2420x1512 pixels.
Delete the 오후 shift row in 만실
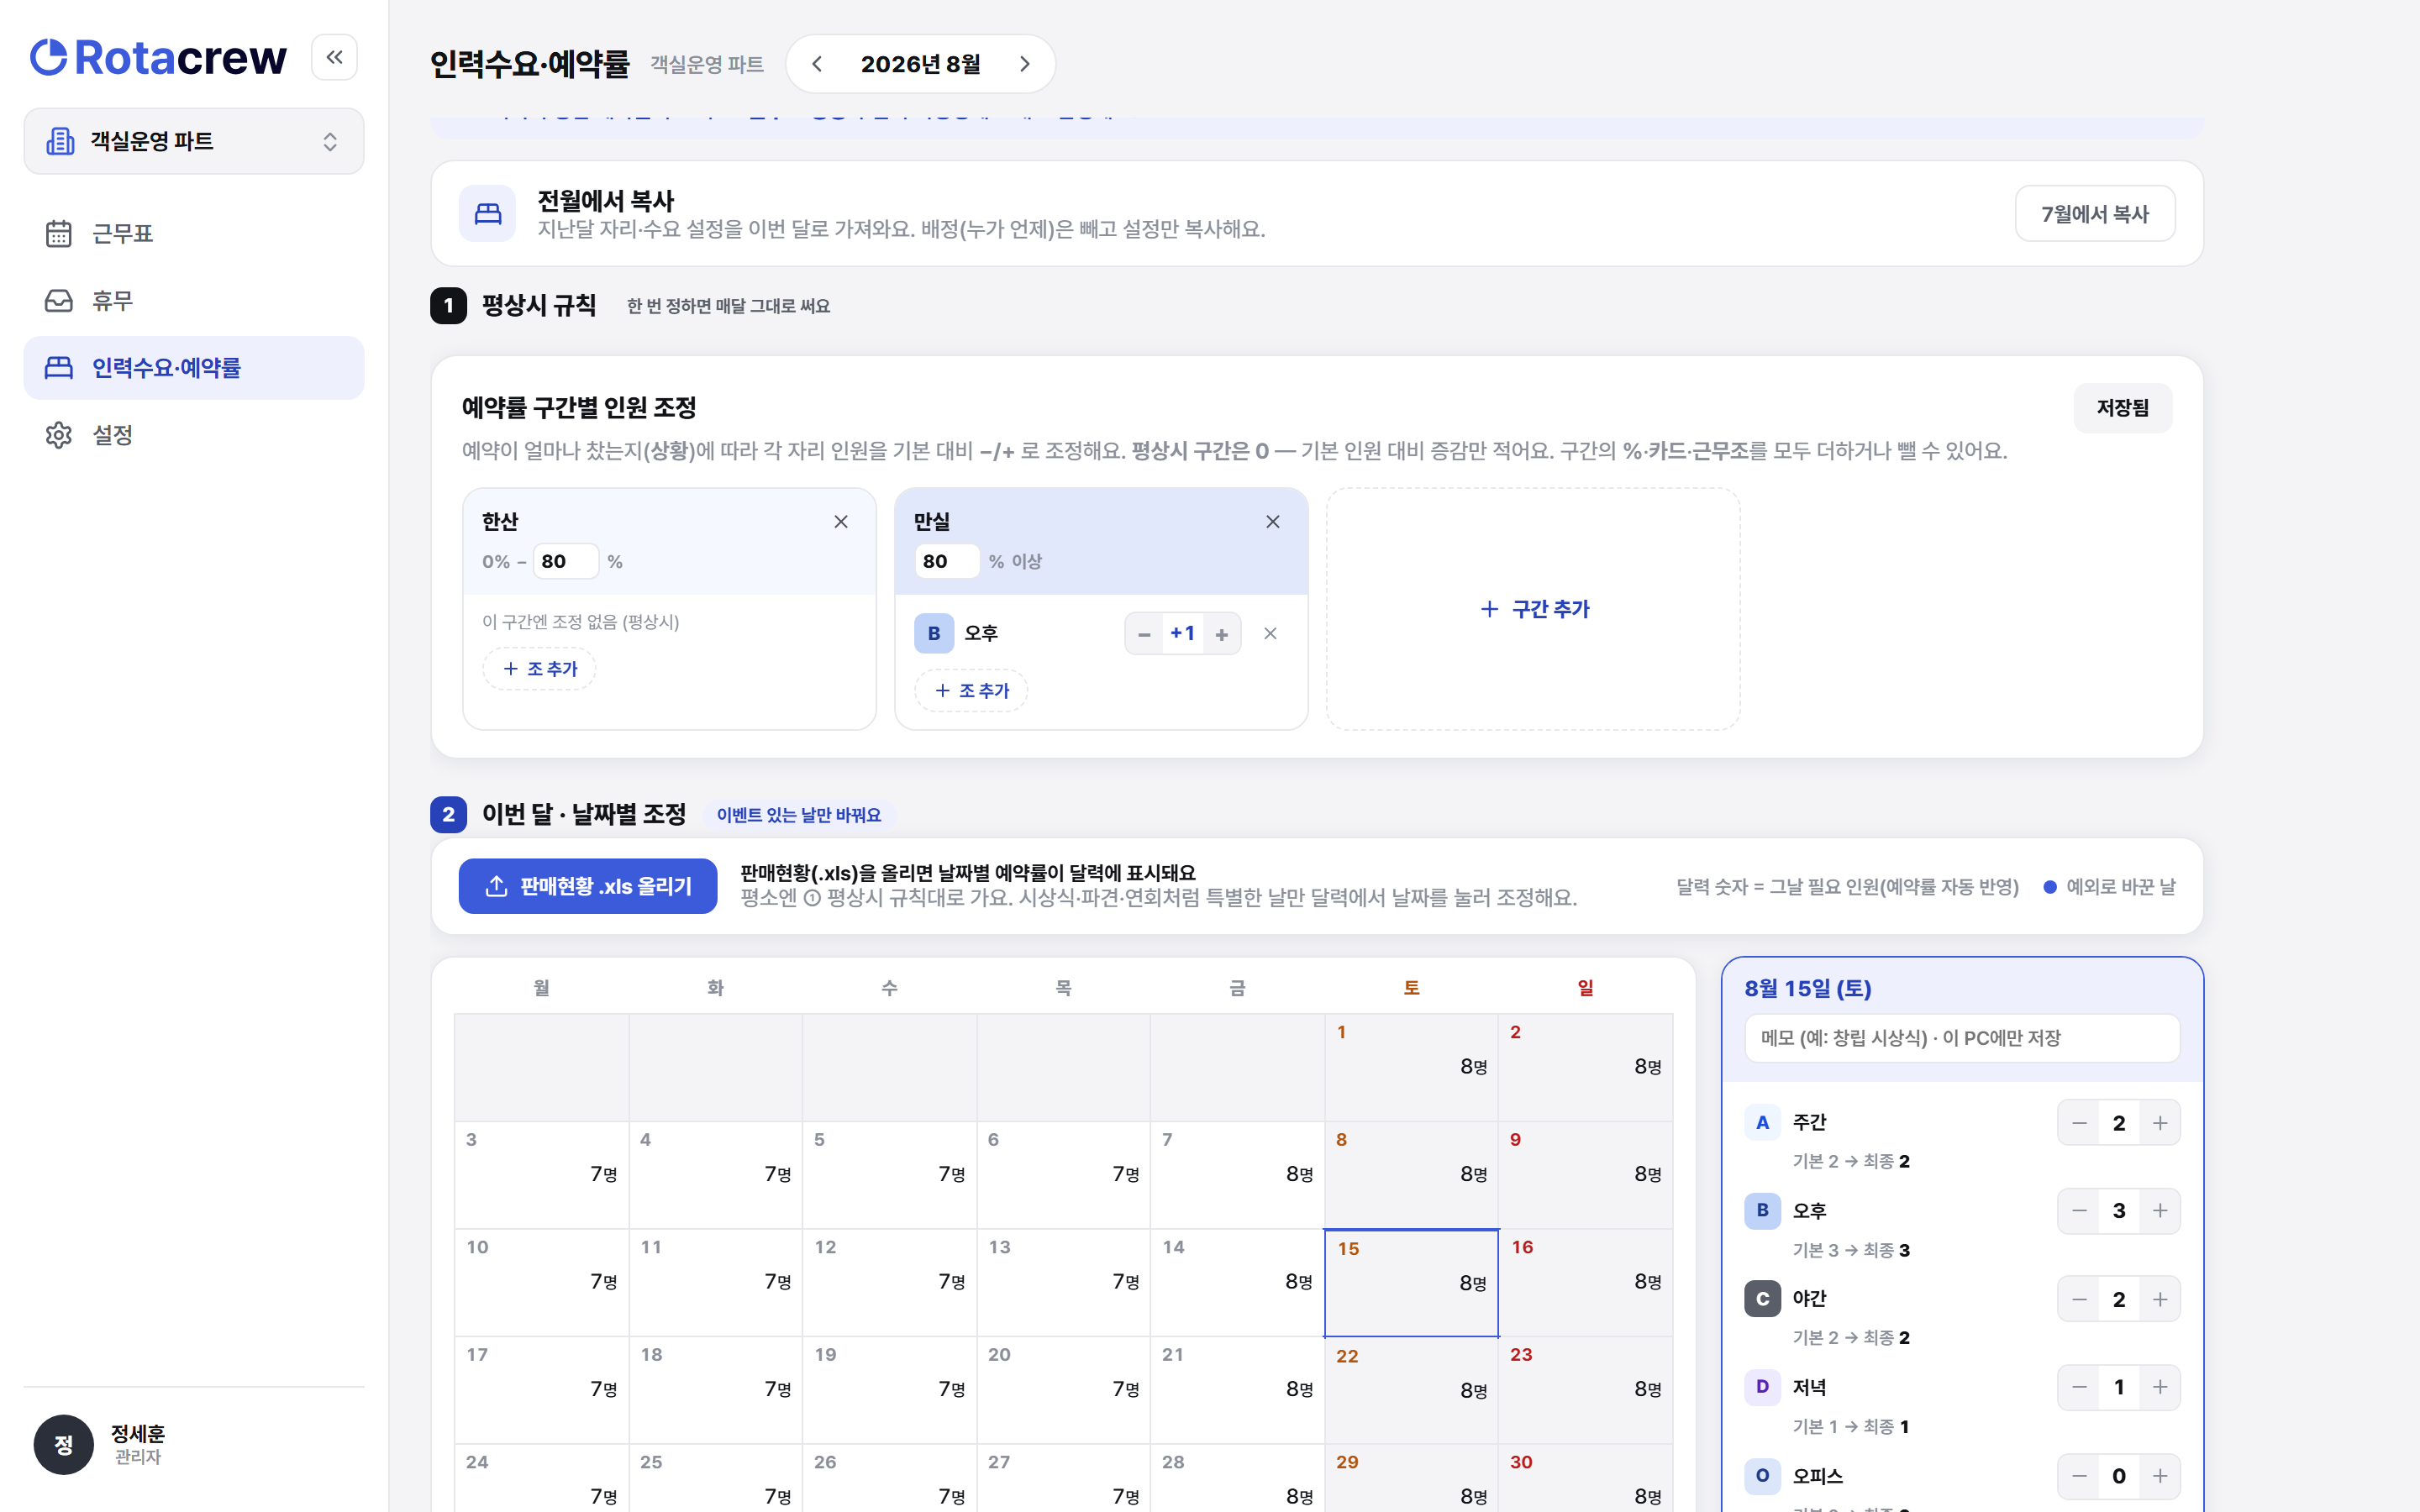1270,633
